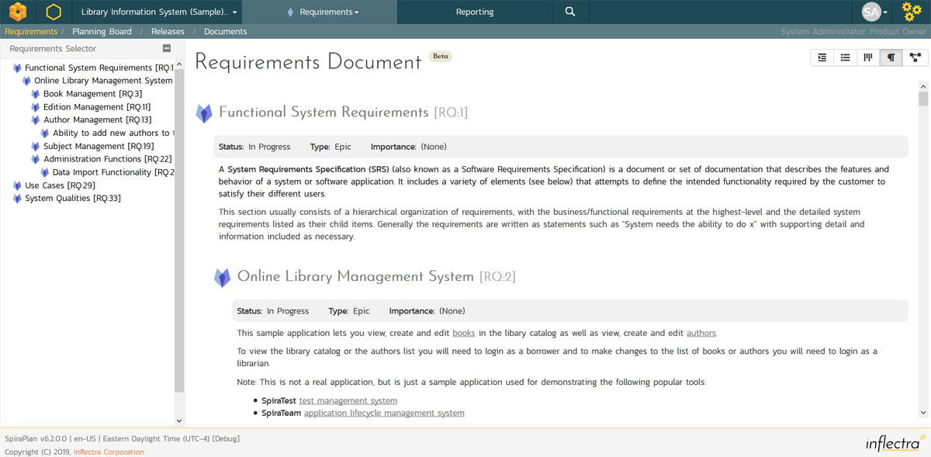Go to the Reporting tab
Screen dimensions: 931x457
click(475, 12)
